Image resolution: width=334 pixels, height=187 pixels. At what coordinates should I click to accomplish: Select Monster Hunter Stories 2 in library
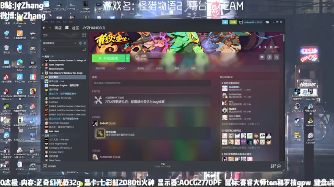[65, 60]
